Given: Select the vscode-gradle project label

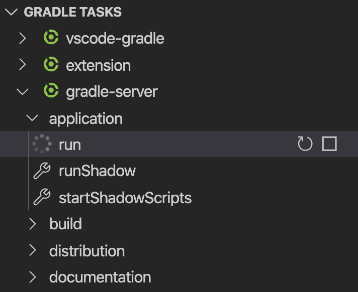Looking at the screenshot, I should [115, 39].
